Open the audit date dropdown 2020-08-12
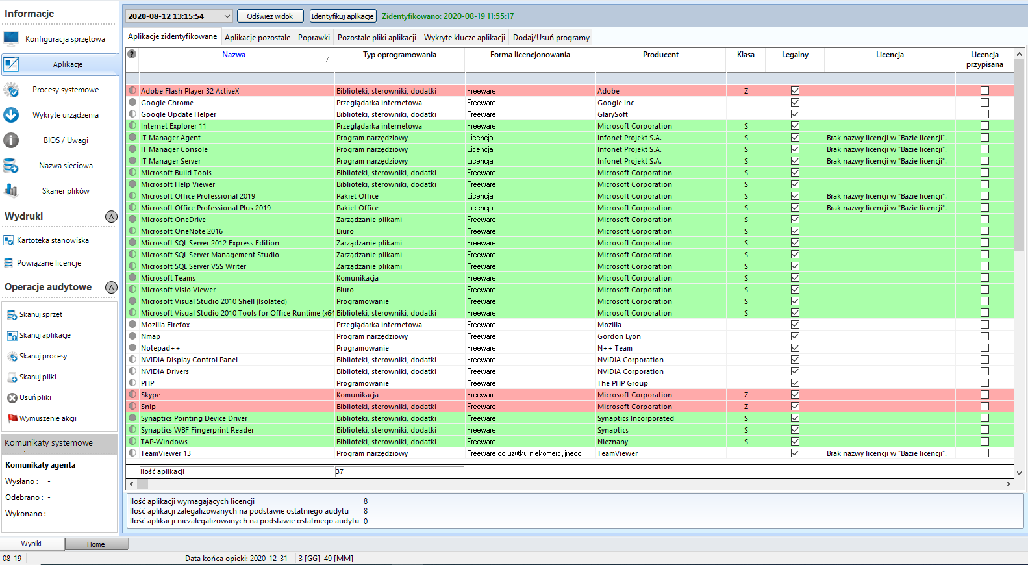 tap(179, 16)
